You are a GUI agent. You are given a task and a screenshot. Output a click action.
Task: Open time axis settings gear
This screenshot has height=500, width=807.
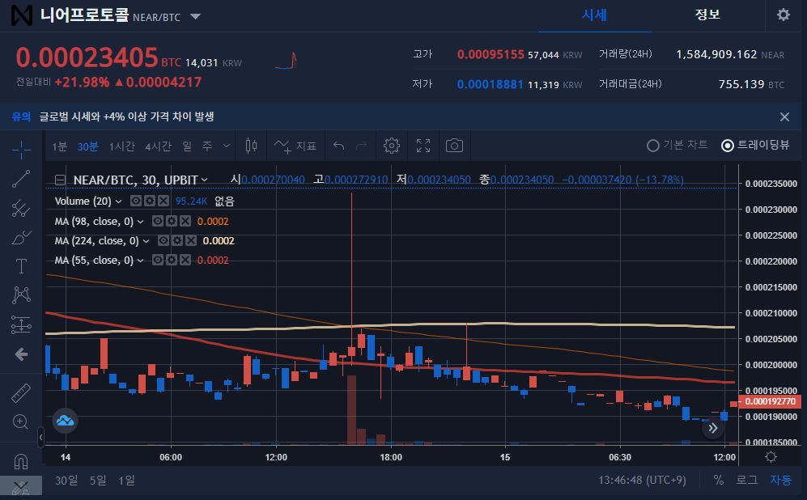[x=771, y=457]
